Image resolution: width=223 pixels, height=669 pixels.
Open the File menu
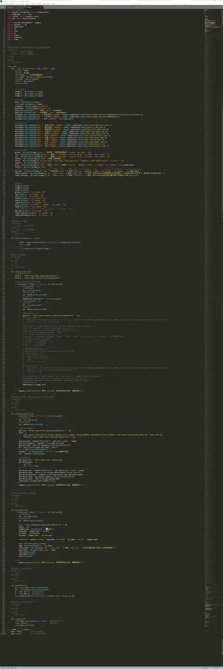(x=2, y=4)
